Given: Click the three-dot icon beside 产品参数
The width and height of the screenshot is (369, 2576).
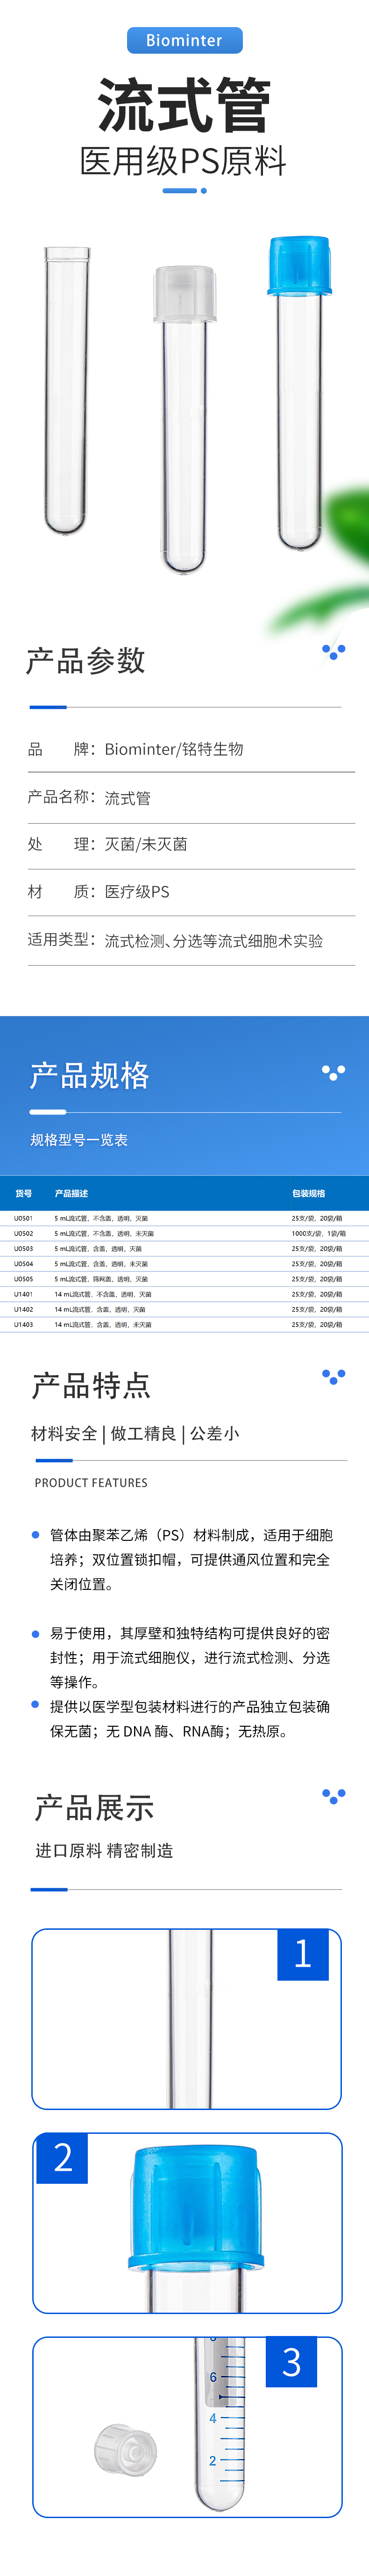Looking at the screenshot, I should point(333,651).
